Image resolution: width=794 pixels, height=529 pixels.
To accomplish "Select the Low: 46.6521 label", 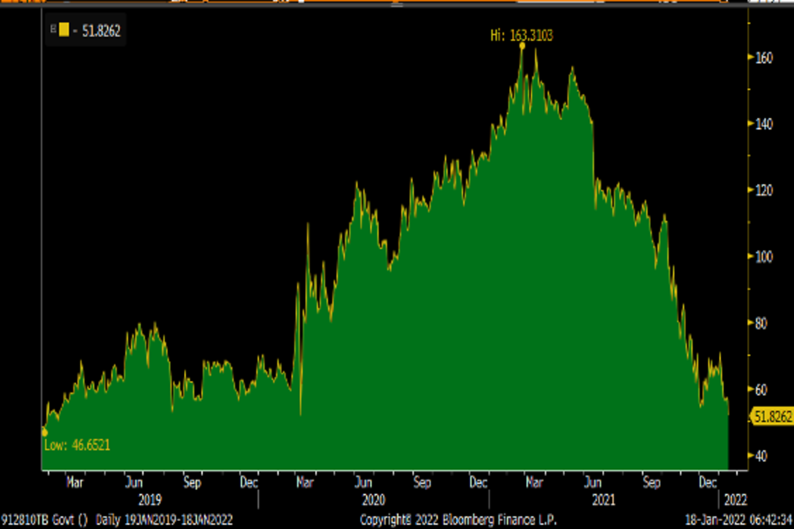I will pyautogui.click(x=77, y=446).
